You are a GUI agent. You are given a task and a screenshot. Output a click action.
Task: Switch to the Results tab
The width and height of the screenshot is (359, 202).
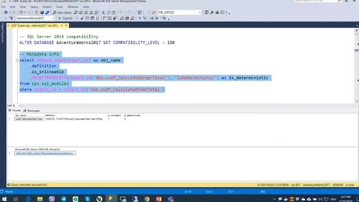[15, 111]
